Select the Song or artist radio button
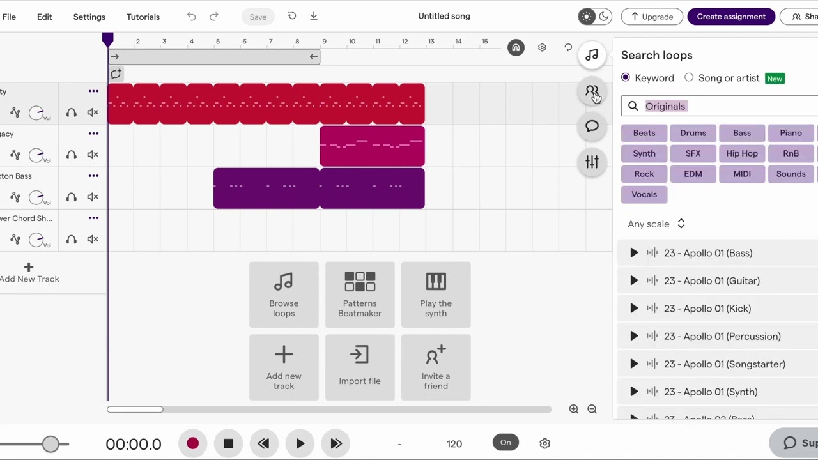818x460 pixels. [x=689, y=77]
